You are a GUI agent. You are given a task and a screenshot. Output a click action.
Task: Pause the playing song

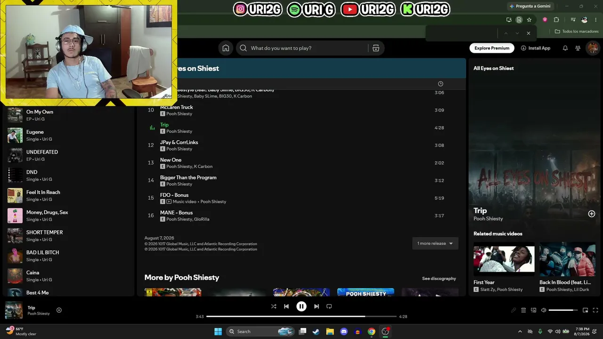(301, 307)
